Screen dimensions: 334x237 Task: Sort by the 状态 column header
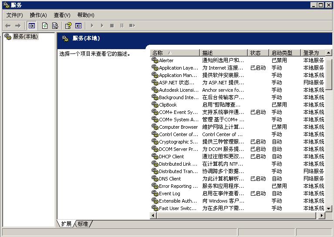258,53
